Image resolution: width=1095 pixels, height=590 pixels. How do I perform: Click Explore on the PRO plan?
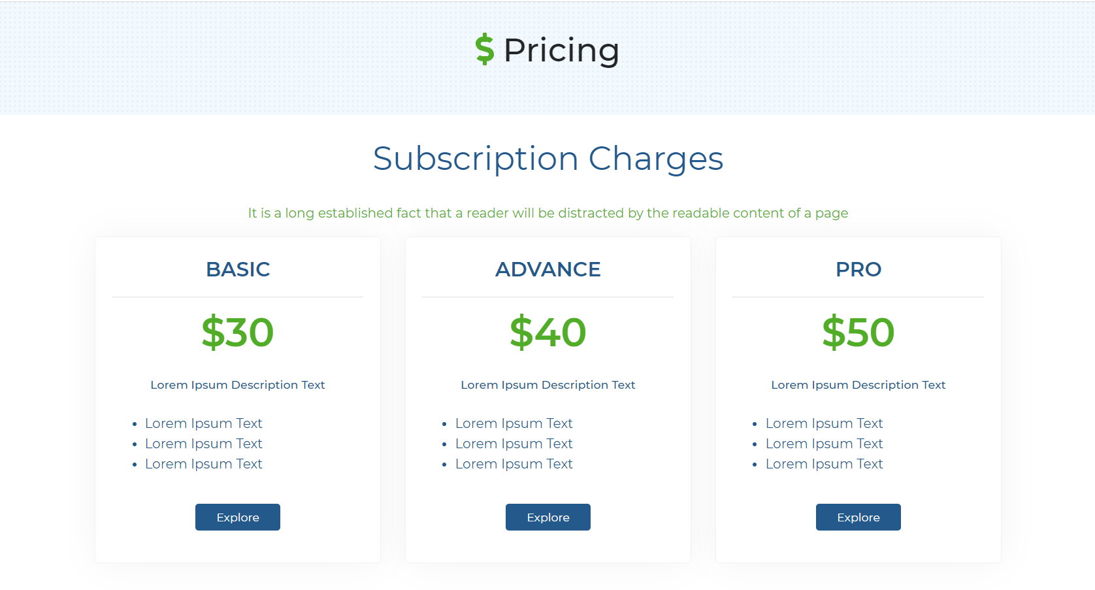858,517
